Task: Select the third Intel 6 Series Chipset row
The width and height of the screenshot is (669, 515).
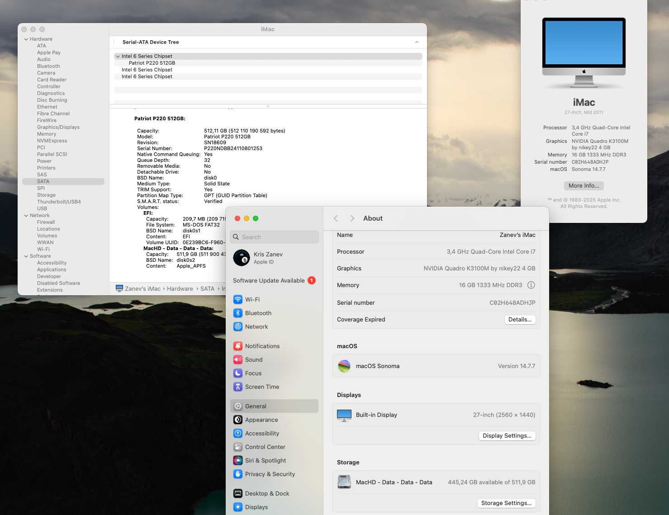Action: pos(268,76)
